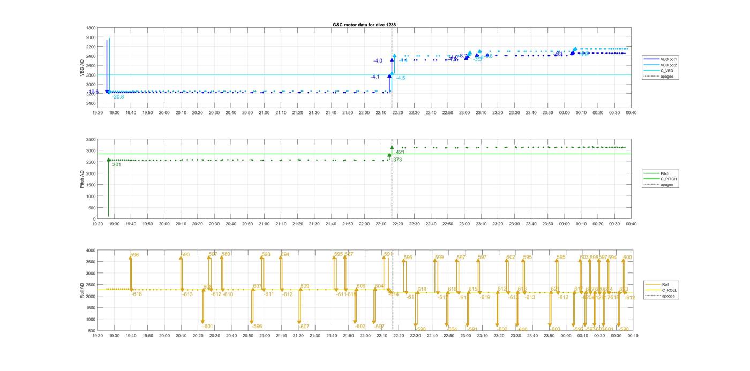The width and height of the screenshot is (750, 371).
Task: Click the '373' annotation in the Pitch plot
Action: pos(397,160)
